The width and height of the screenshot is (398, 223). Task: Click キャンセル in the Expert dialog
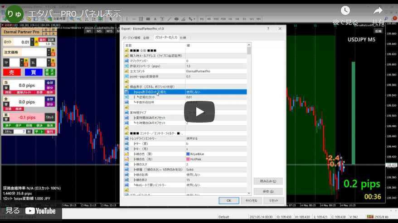tap(251, 200)
